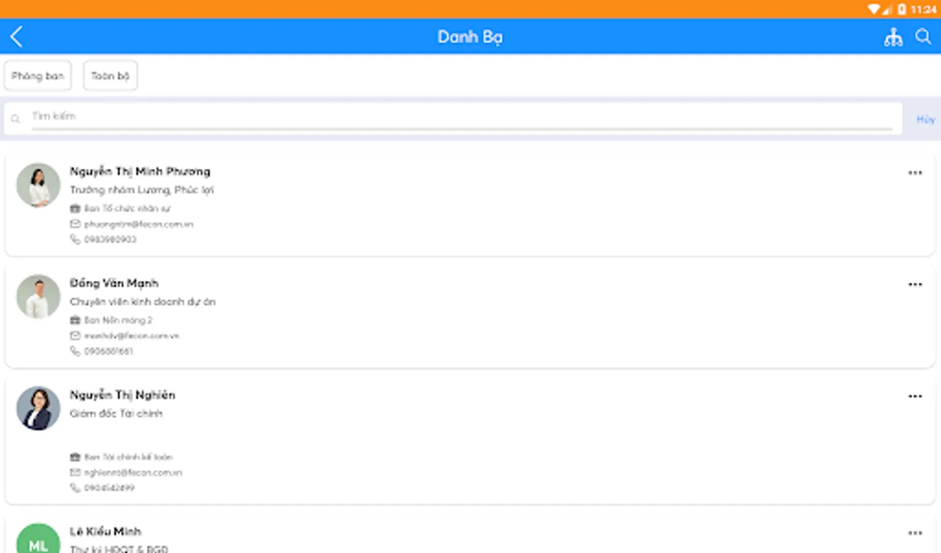Go back using the header arrow
This screenshot has width=941, height=553.
point(17,37)
